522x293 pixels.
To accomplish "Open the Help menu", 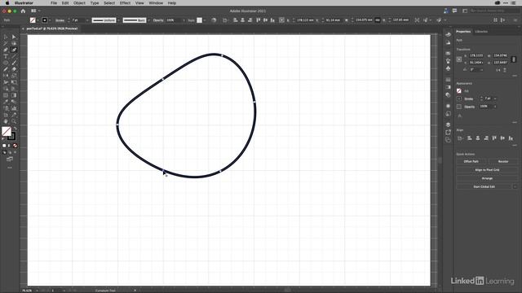I will 172,3.
